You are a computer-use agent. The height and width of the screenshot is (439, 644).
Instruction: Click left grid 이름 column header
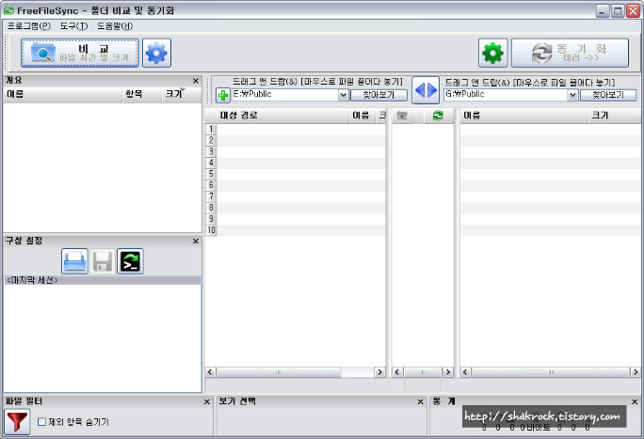coord(362,116)
